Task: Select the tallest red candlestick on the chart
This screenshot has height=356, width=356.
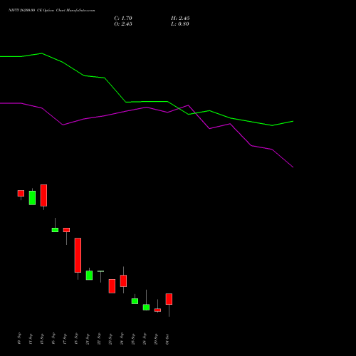Action: [78, 255]
